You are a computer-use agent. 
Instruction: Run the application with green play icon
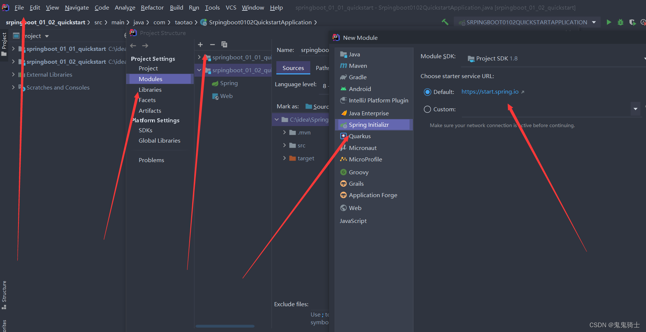609,22
